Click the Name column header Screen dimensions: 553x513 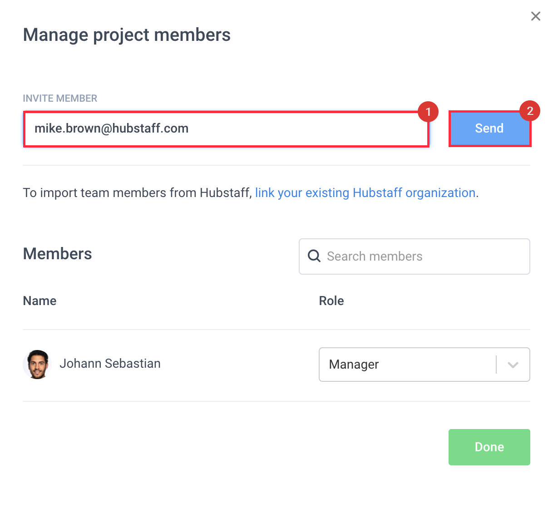[40, 301]
